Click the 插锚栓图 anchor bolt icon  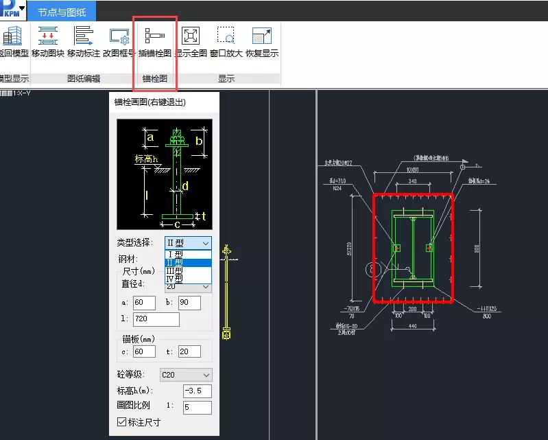[155, 36]
